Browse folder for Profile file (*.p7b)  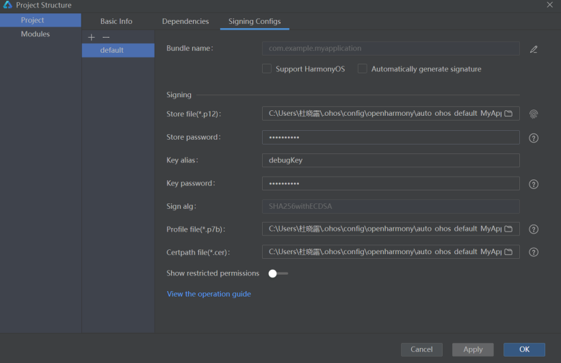click(x=508, y=229)
